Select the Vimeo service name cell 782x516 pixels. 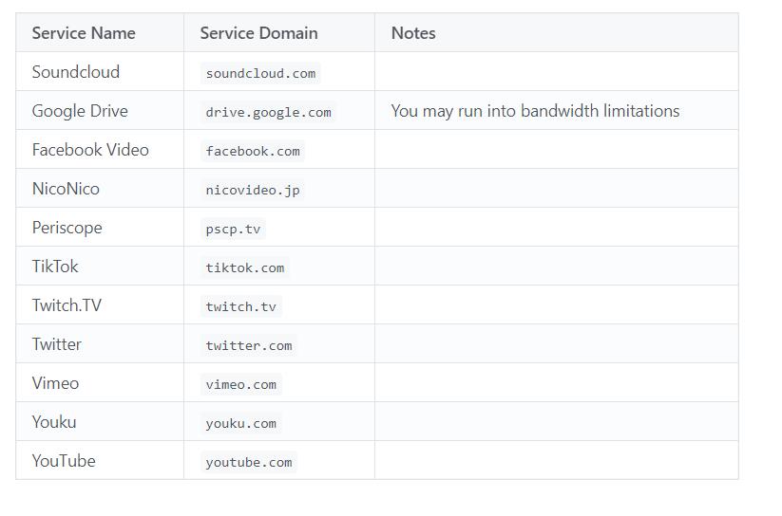pos(100,382)
